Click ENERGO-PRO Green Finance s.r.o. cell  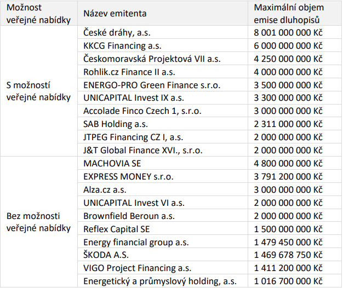163,85
